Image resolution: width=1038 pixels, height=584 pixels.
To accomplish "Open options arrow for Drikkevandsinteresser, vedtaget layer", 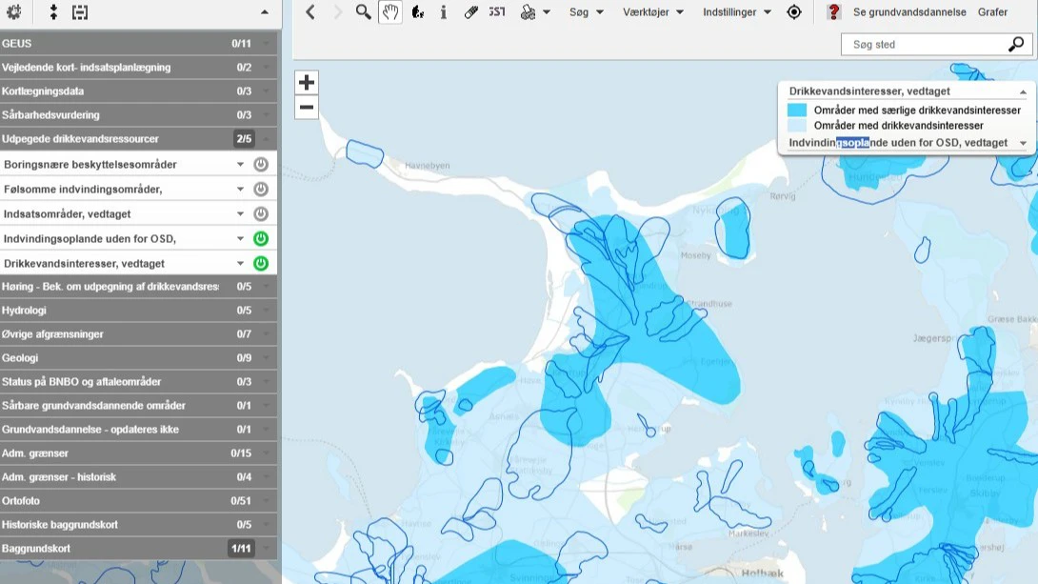I will point(240,264).
